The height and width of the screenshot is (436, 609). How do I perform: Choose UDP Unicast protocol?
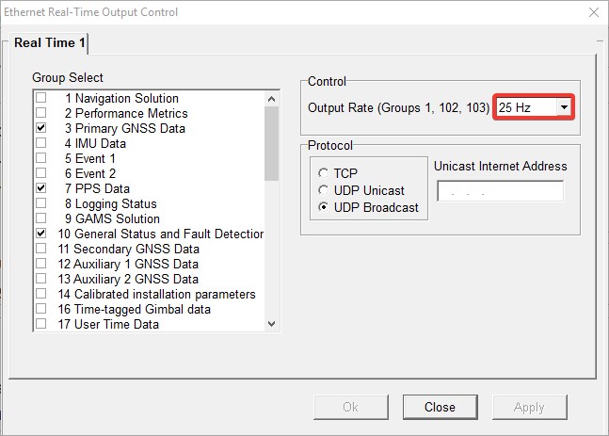(x=324, y=190)
